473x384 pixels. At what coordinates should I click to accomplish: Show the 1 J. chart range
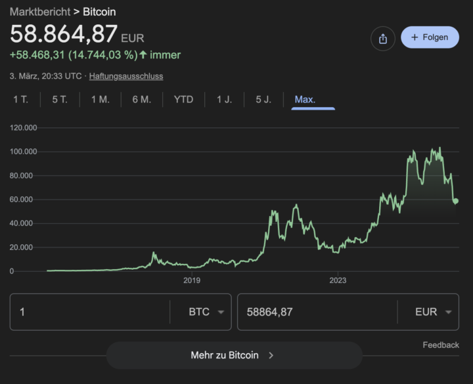tap(224, 100)
